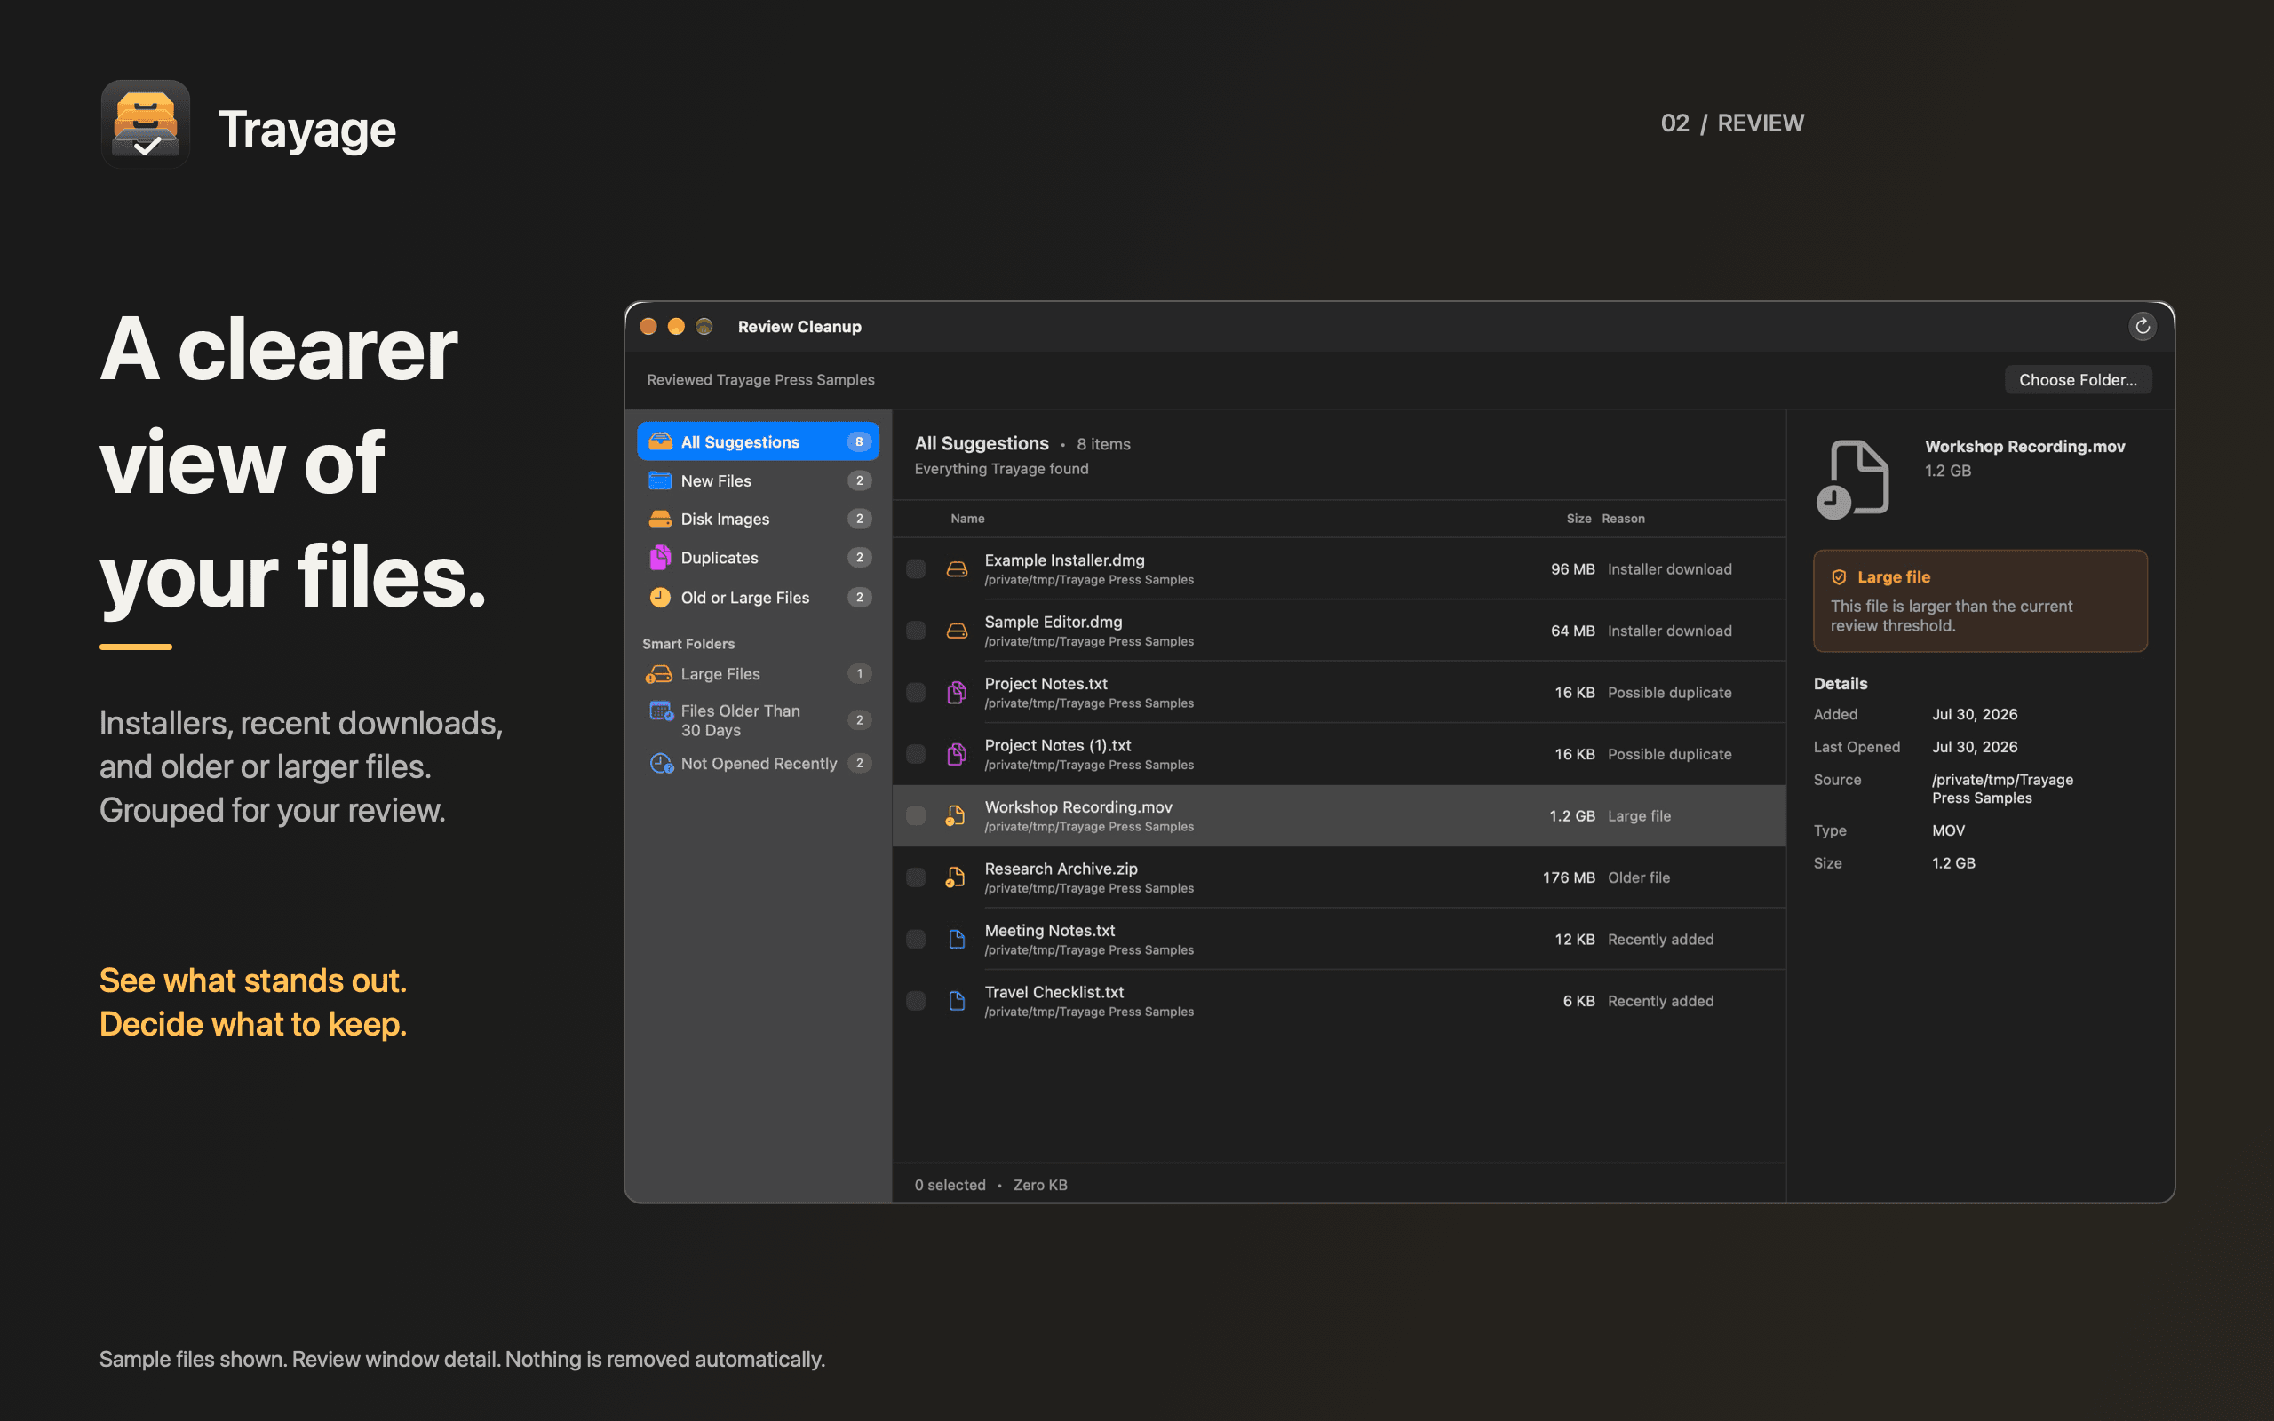Click the shield icon in Large file notice
Viewport: 2274px width, 1421px height.
pos(1839,577)
